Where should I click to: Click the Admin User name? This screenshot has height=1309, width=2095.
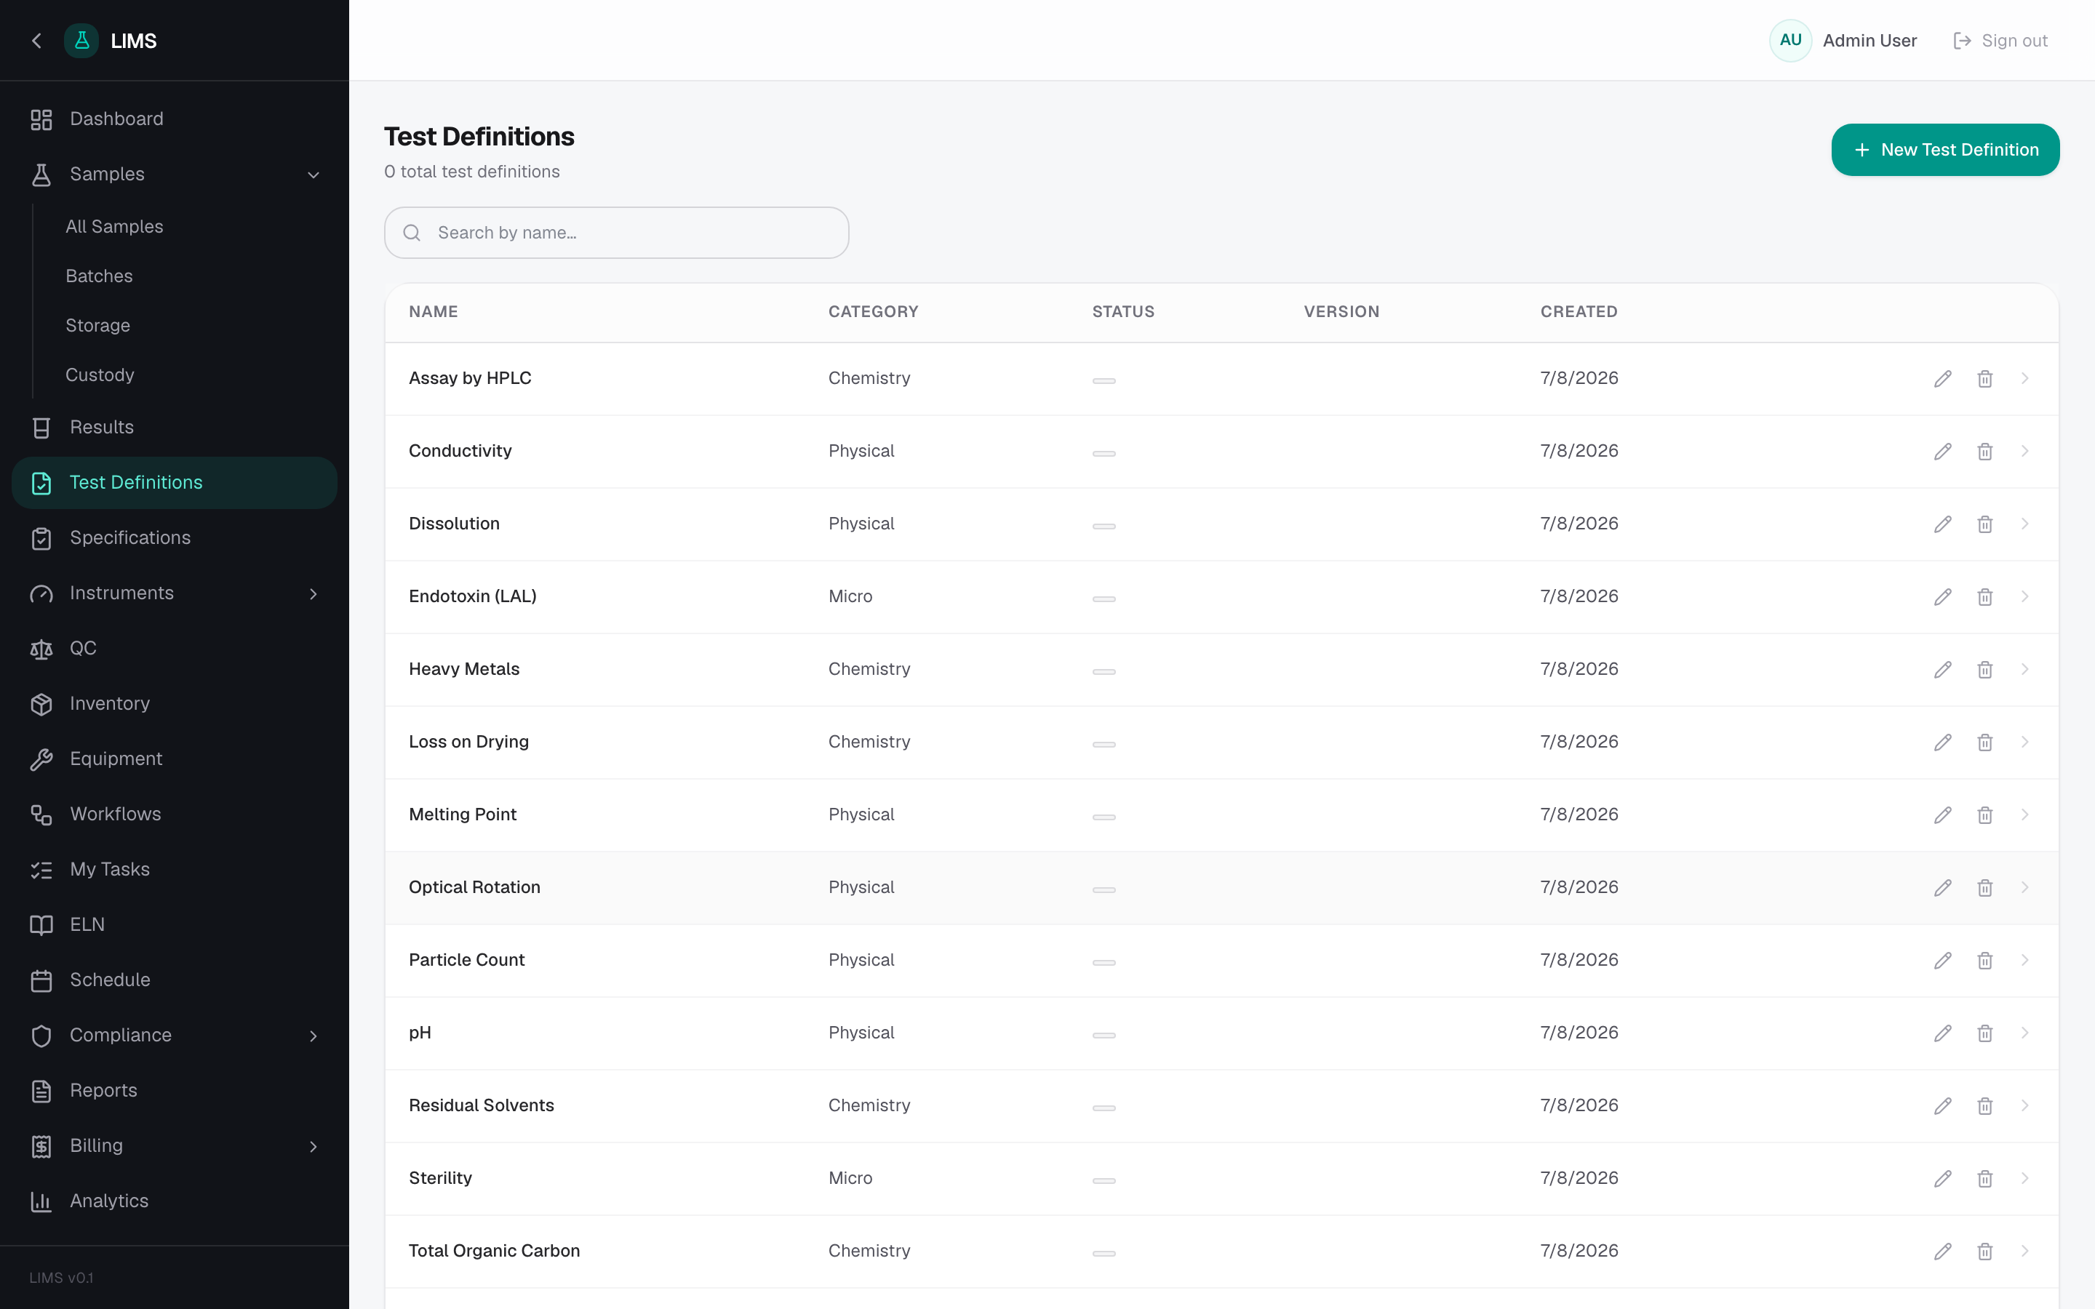click(x=1870, y=41)
